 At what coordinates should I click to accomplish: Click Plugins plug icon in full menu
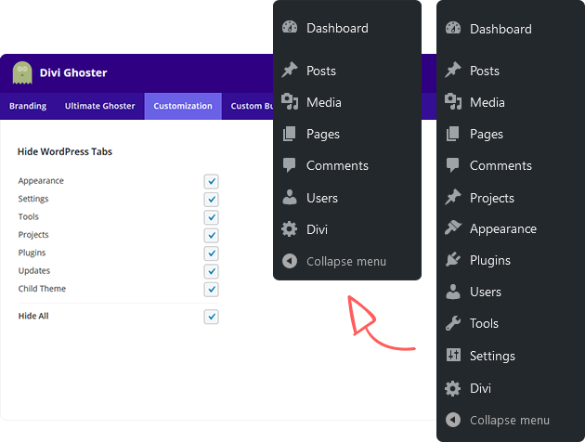(x=453, y=260)
